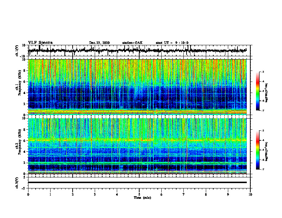Click inside the ch.2 frequency spectrogram
Screen dimensions: 282x218
tap(137, 146)
